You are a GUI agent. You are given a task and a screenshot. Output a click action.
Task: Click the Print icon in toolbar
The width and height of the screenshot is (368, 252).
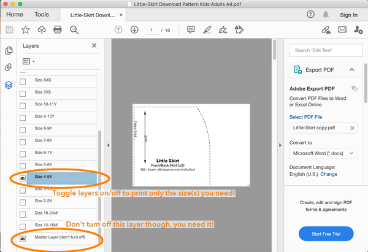[58, 29]
